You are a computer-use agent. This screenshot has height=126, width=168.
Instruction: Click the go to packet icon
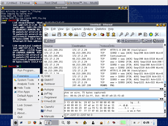[102, 35]
